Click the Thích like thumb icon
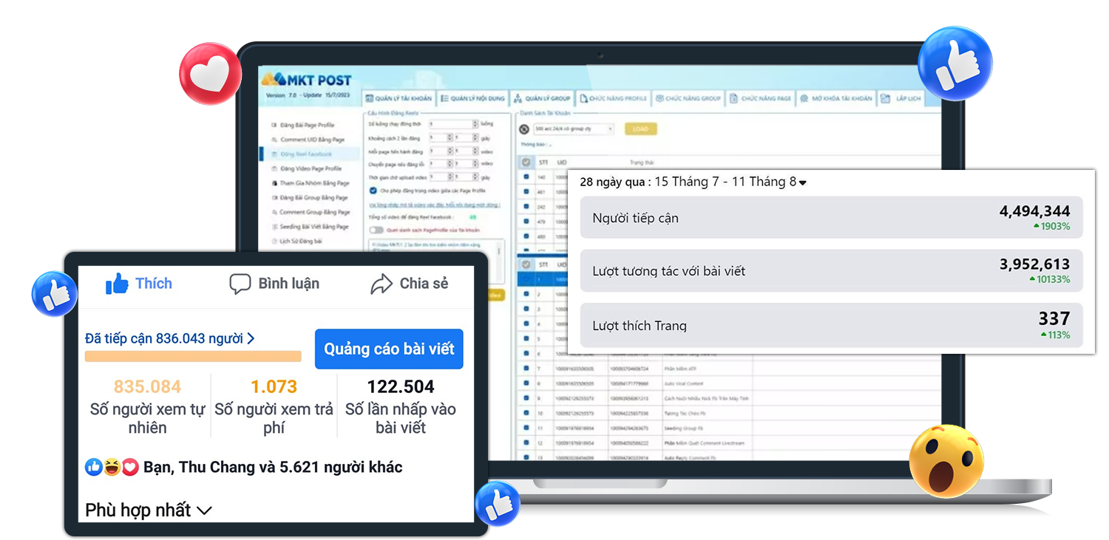The height and width of the screenshot is (540, 1109). pyautogui.click(x=117, y=284)
